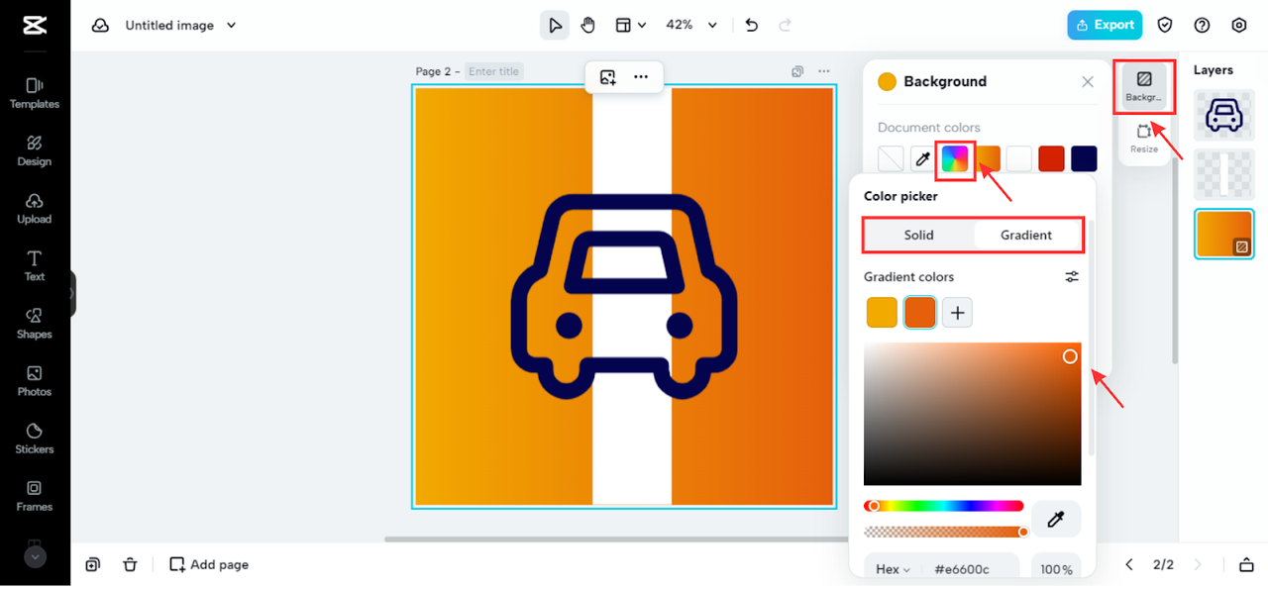Image resolution: width=1268 pixels, height=589 pixels.
Task: Close the Background panel
Action: (x=1088, y=82)
